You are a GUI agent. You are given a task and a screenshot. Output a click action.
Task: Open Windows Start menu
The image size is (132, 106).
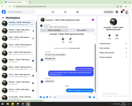pos(2,104)
